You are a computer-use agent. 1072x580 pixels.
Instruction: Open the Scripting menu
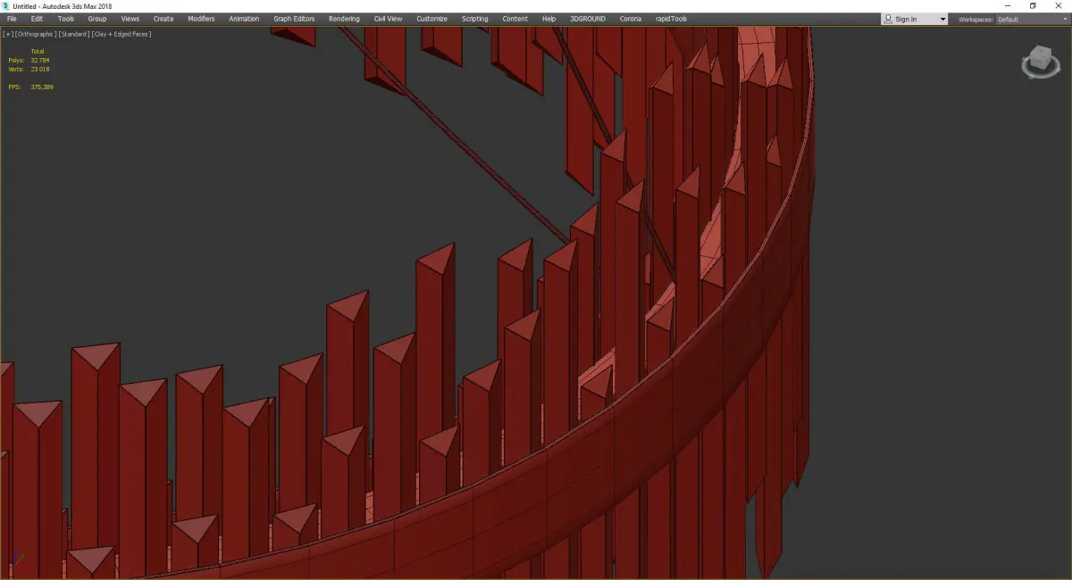[x=474, y=19]
